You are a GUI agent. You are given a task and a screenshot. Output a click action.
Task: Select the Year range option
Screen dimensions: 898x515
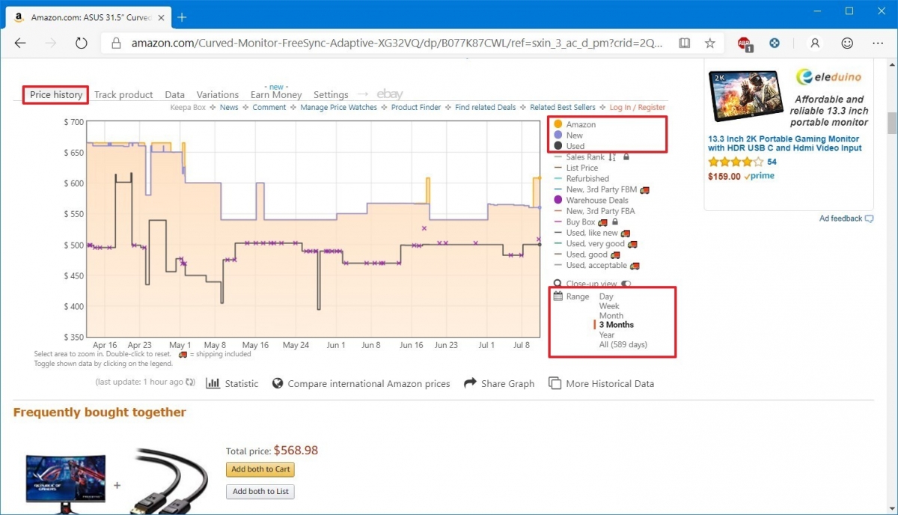(606, 335)
